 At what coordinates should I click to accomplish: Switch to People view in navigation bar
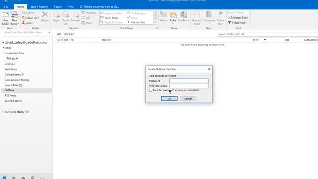[23, 178]
